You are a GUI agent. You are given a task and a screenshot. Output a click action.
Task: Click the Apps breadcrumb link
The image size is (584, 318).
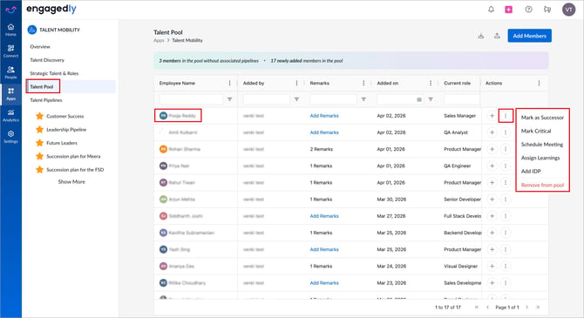[x=159, y=40]
